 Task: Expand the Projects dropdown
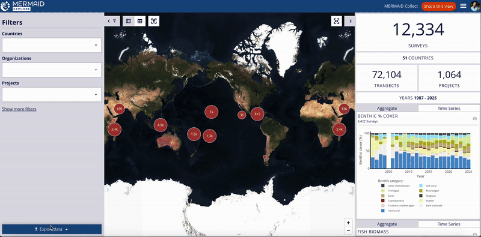click(52, 95)
